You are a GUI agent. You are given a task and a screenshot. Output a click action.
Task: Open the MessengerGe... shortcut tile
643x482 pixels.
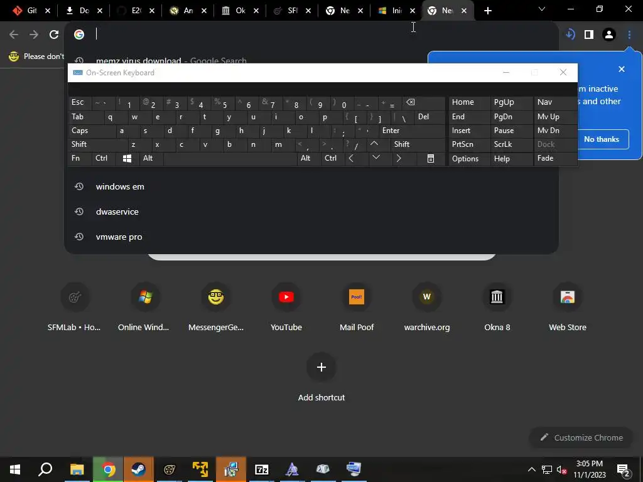point(216,306)
